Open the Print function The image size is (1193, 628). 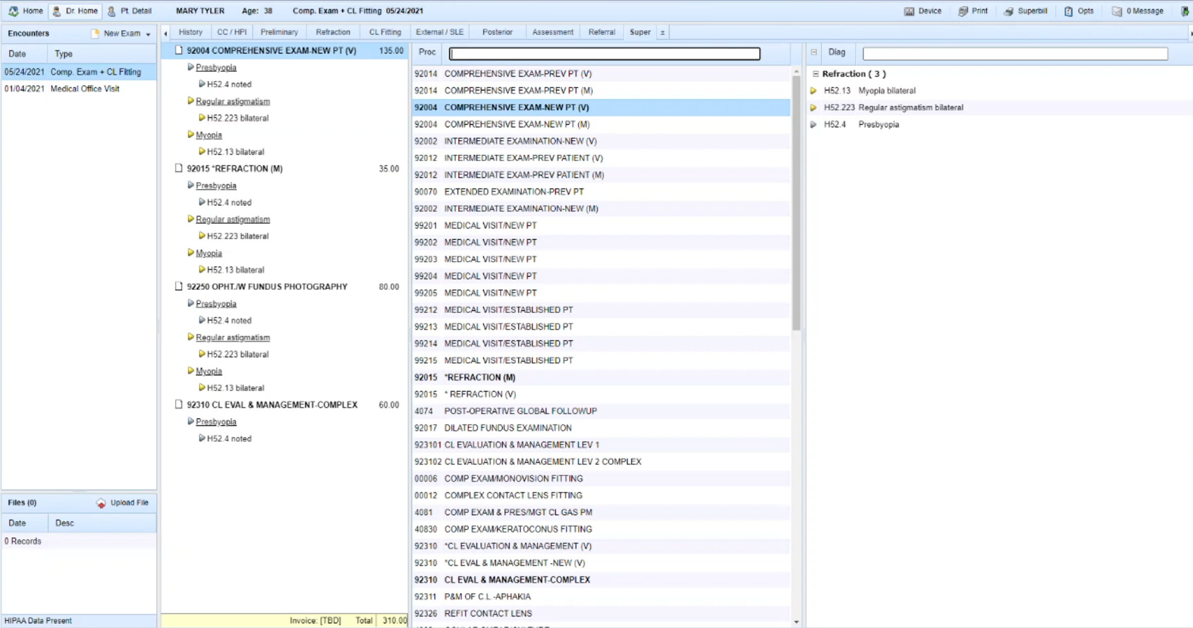(x=973, y=11)
